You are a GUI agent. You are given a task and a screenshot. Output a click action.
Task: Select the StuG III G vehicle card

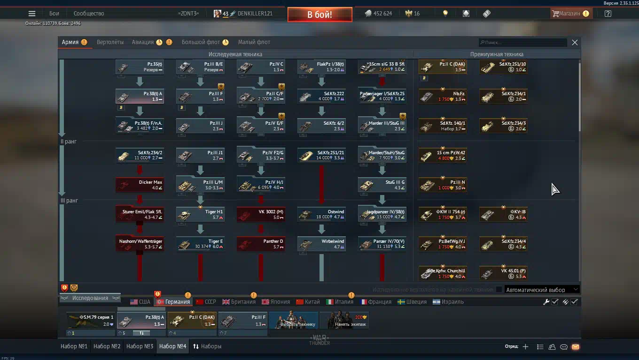[382, 185]
